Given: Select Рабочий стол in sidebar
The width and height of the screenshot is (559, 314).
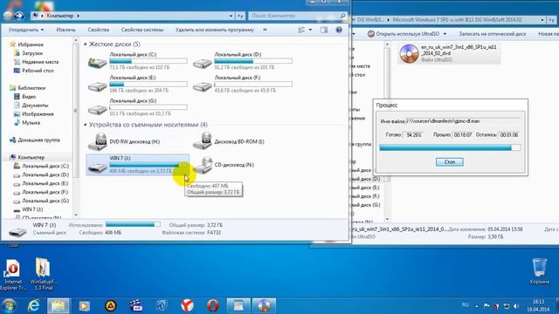Looking at the screenshot, I should 38,71.
